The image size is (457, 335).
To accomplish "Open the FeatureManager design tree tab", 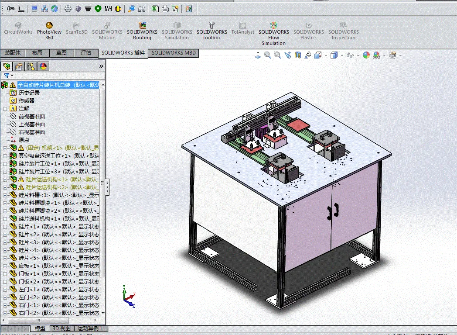I will tap(7, 66).
